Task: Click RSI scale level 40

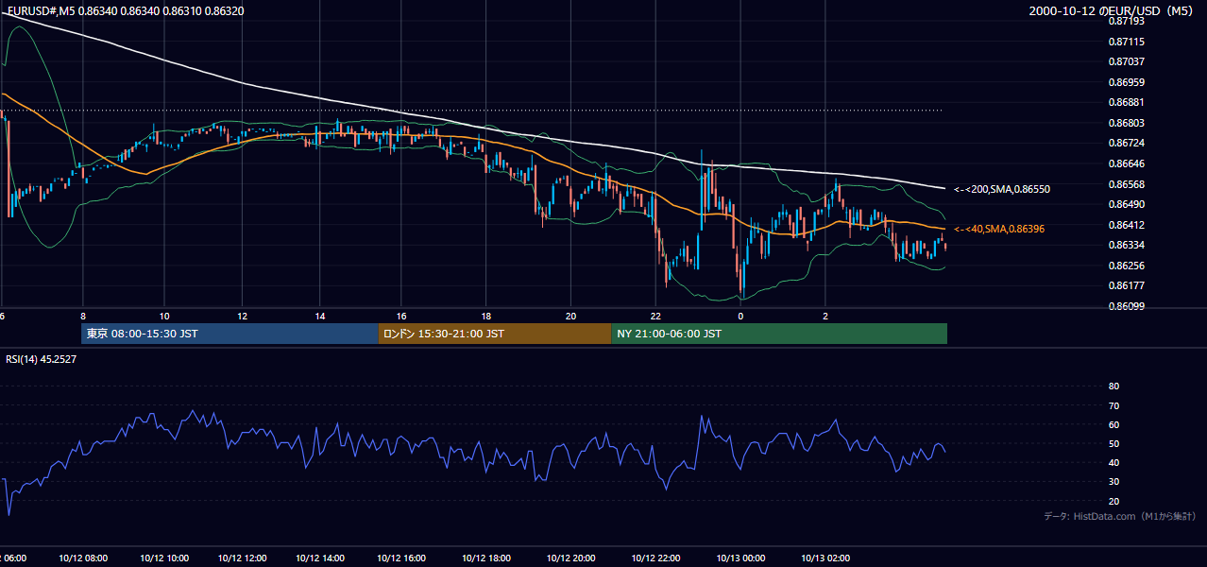Action: [1113, 462]
